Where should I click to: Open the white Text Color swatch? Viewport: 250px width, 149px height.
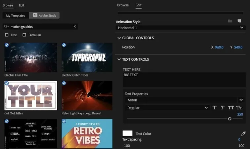pos(127,133)
